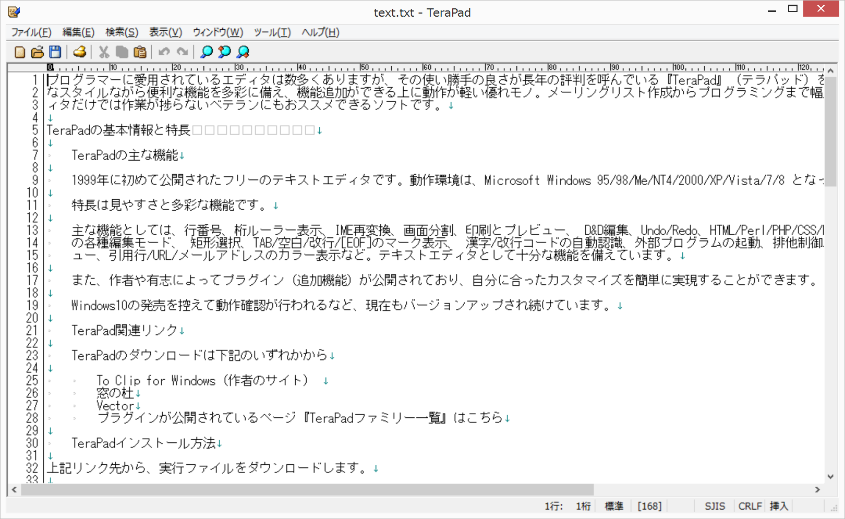
Task: Click the horizontal scrollbar left arrow
Action: pos(14,489)
